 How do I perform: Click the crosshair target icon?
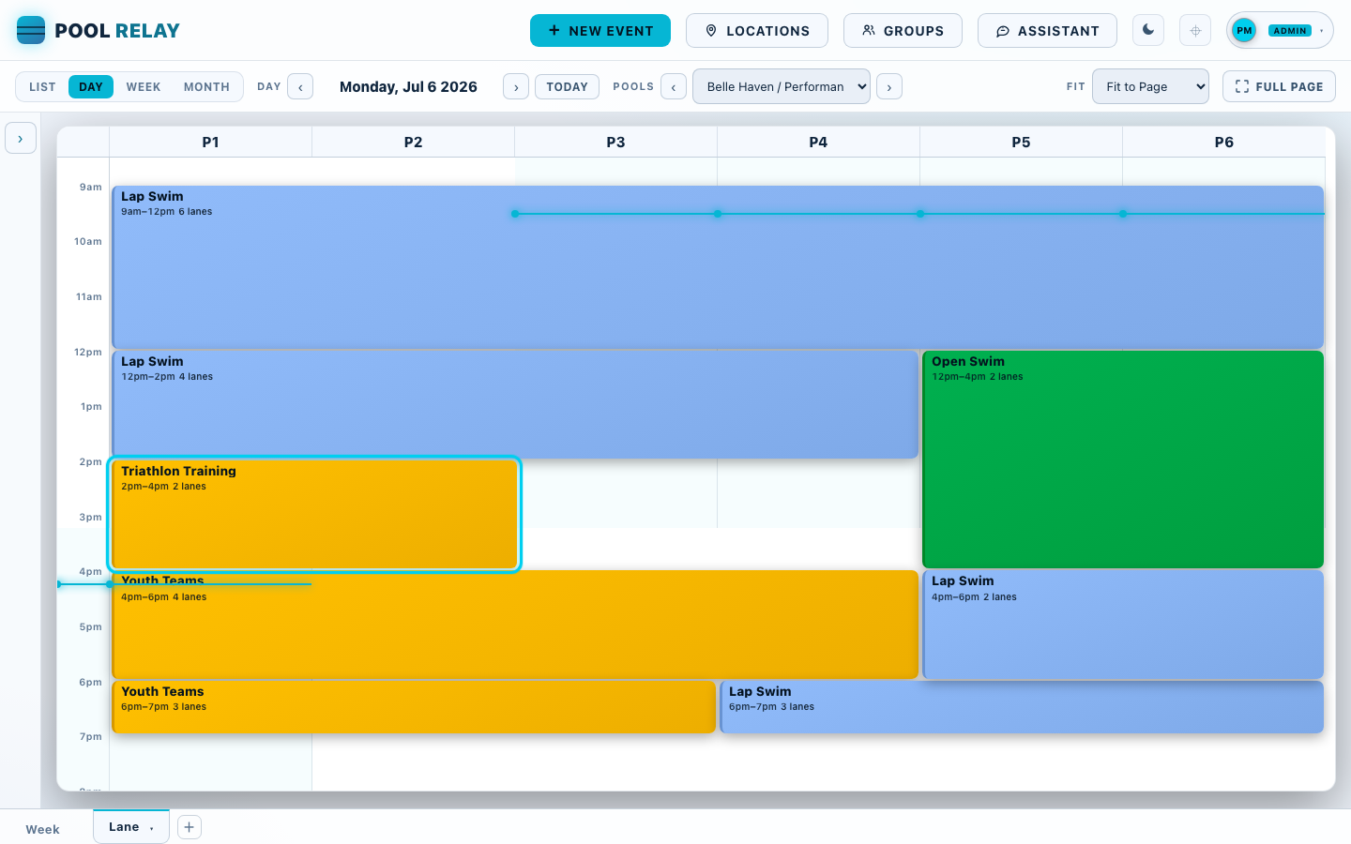click(1195, 30)
